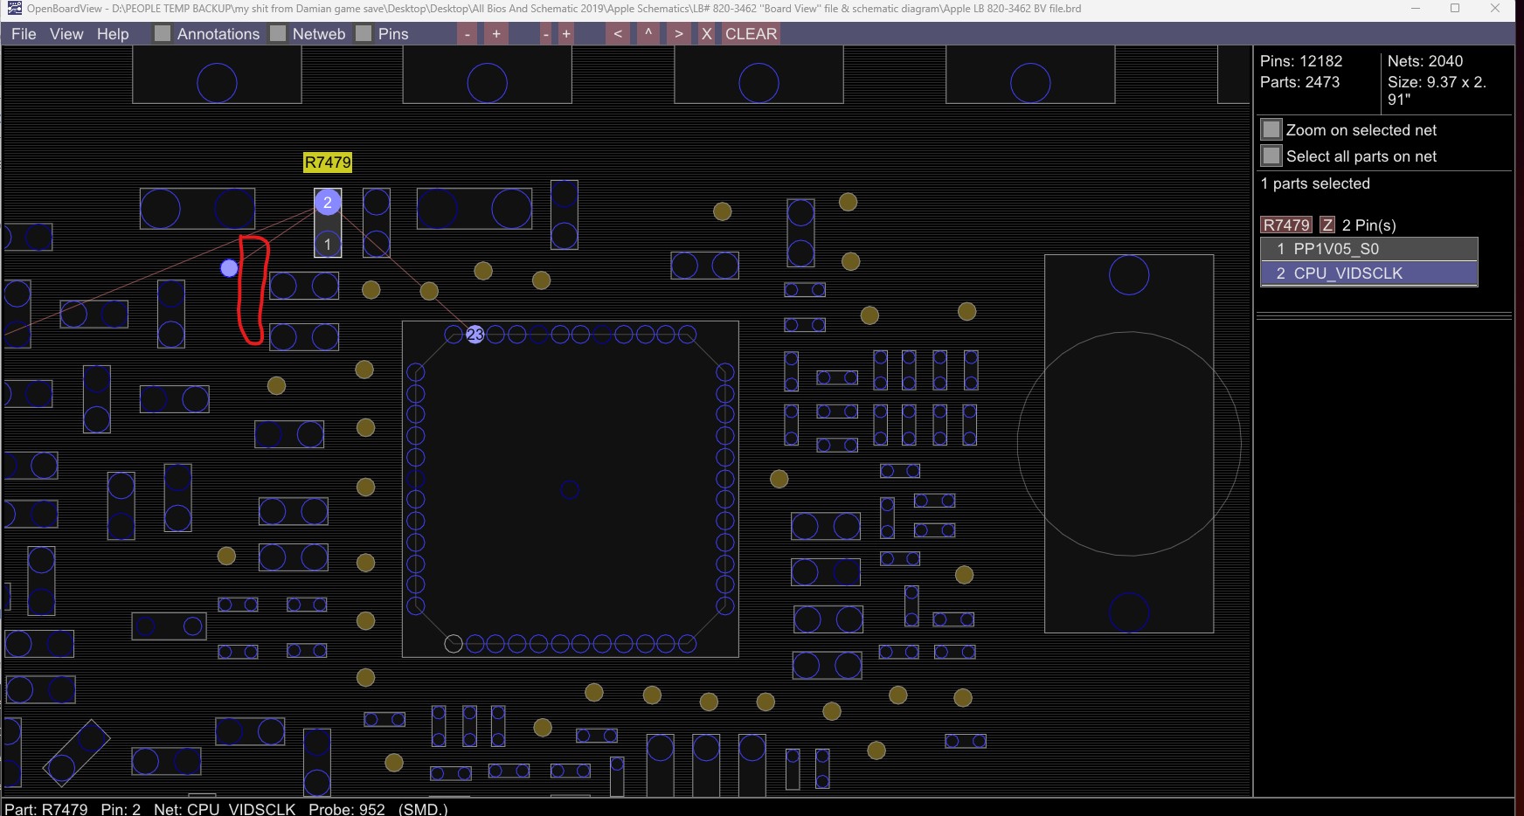Click the minus button in the second pair
1524x816 pixels.
545,34
